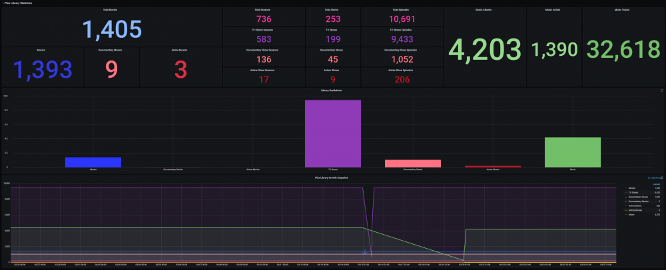Sort legend by the current column header
The height and width of the screenshot is (270, 666).
coord(657,184)
